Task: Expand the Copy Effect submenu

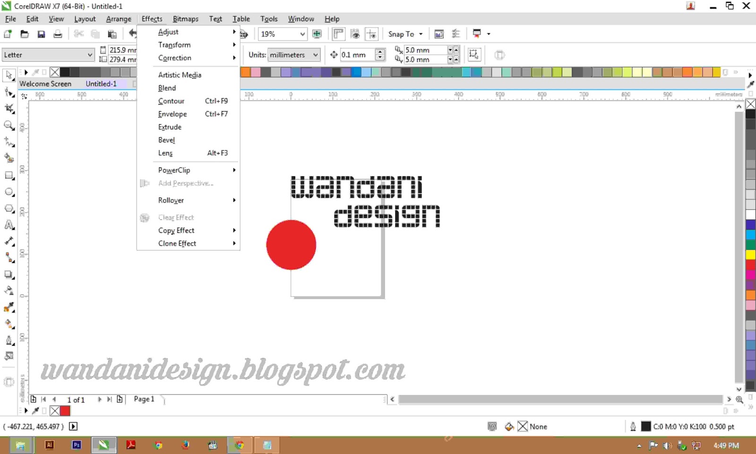Action: click(x=189, y=230)
